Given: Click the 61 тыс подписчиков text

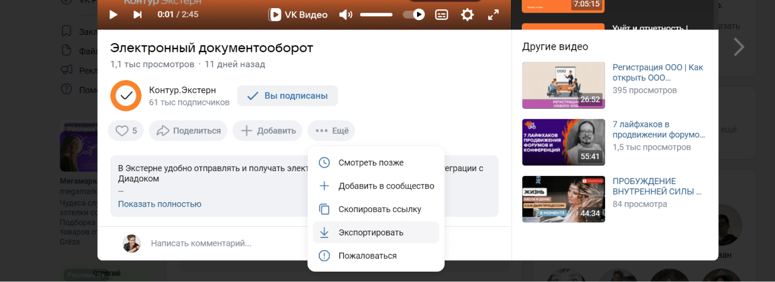Looking at the screenshot, I should pyautogui.click(x=189, y=102).
